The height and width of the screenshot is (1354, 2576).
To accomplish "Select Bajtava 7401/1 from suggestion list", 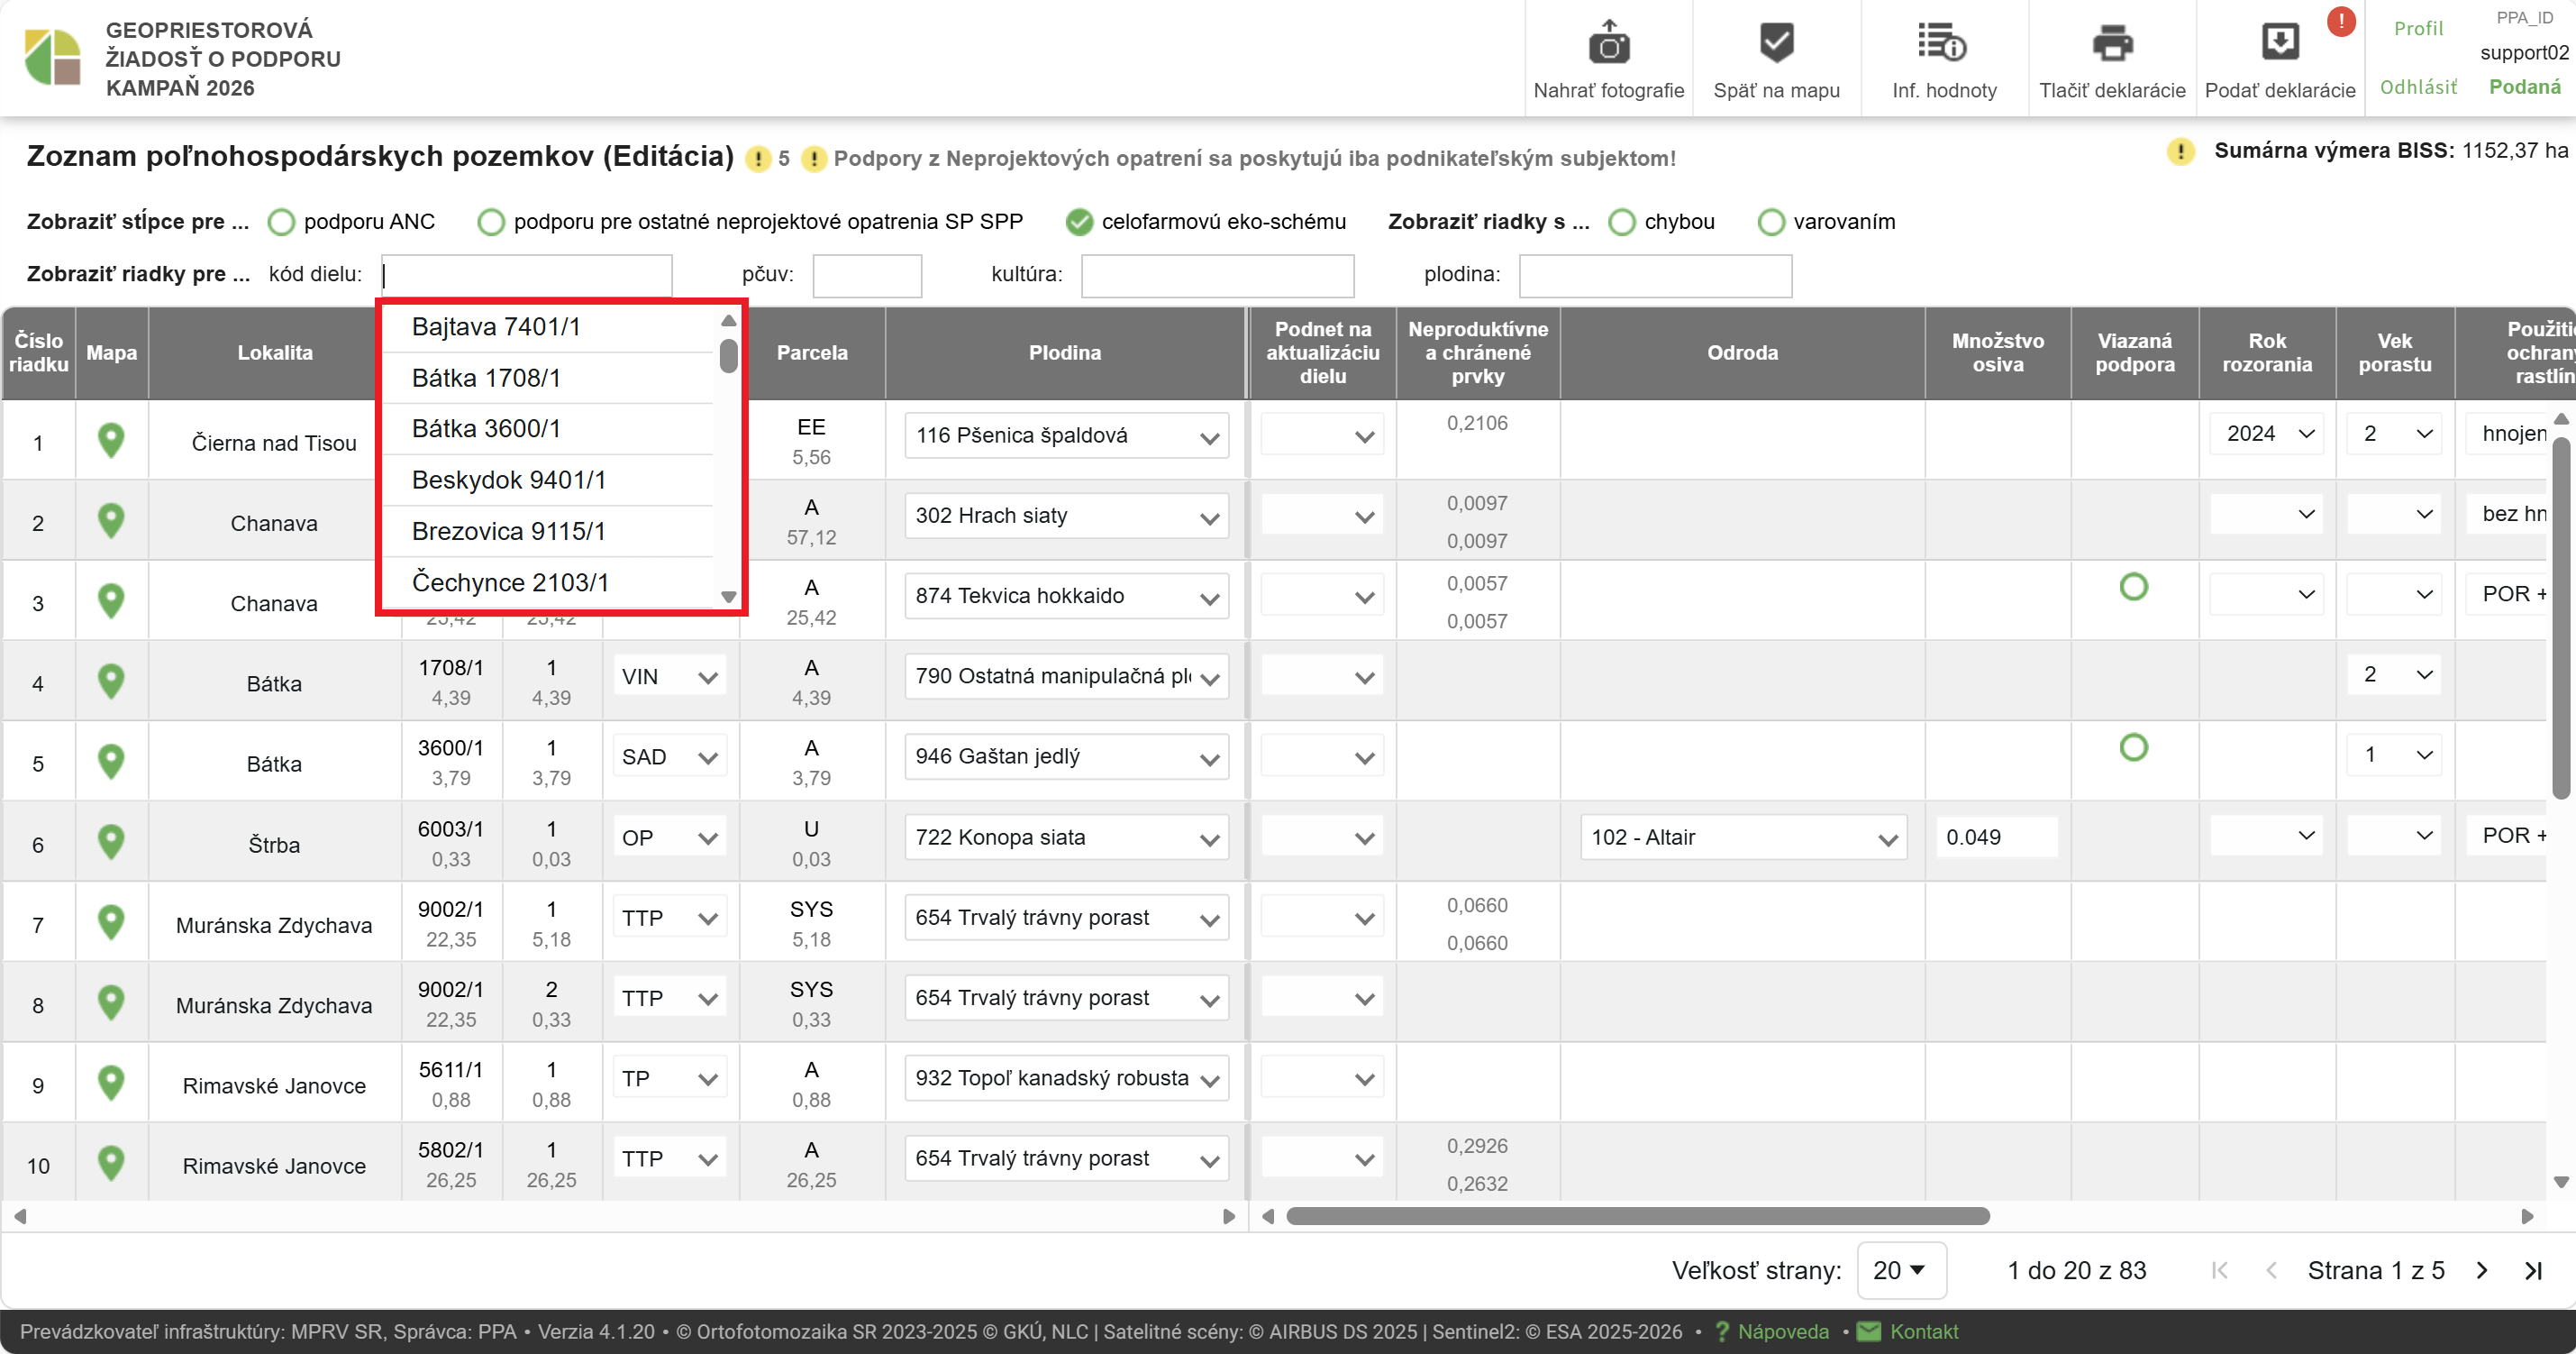I will [496, 326].
